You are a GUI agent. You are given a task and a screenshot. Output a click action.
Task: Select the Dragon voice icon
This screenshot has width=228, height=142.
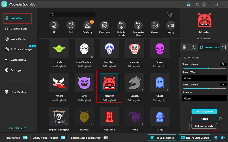[x=134, y=83]
